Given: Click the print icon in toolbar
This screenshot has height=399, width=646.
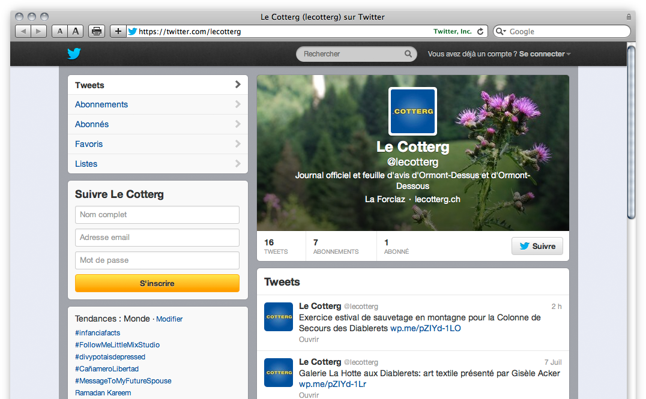Looking at the screenshot, I should click(97, 31).
